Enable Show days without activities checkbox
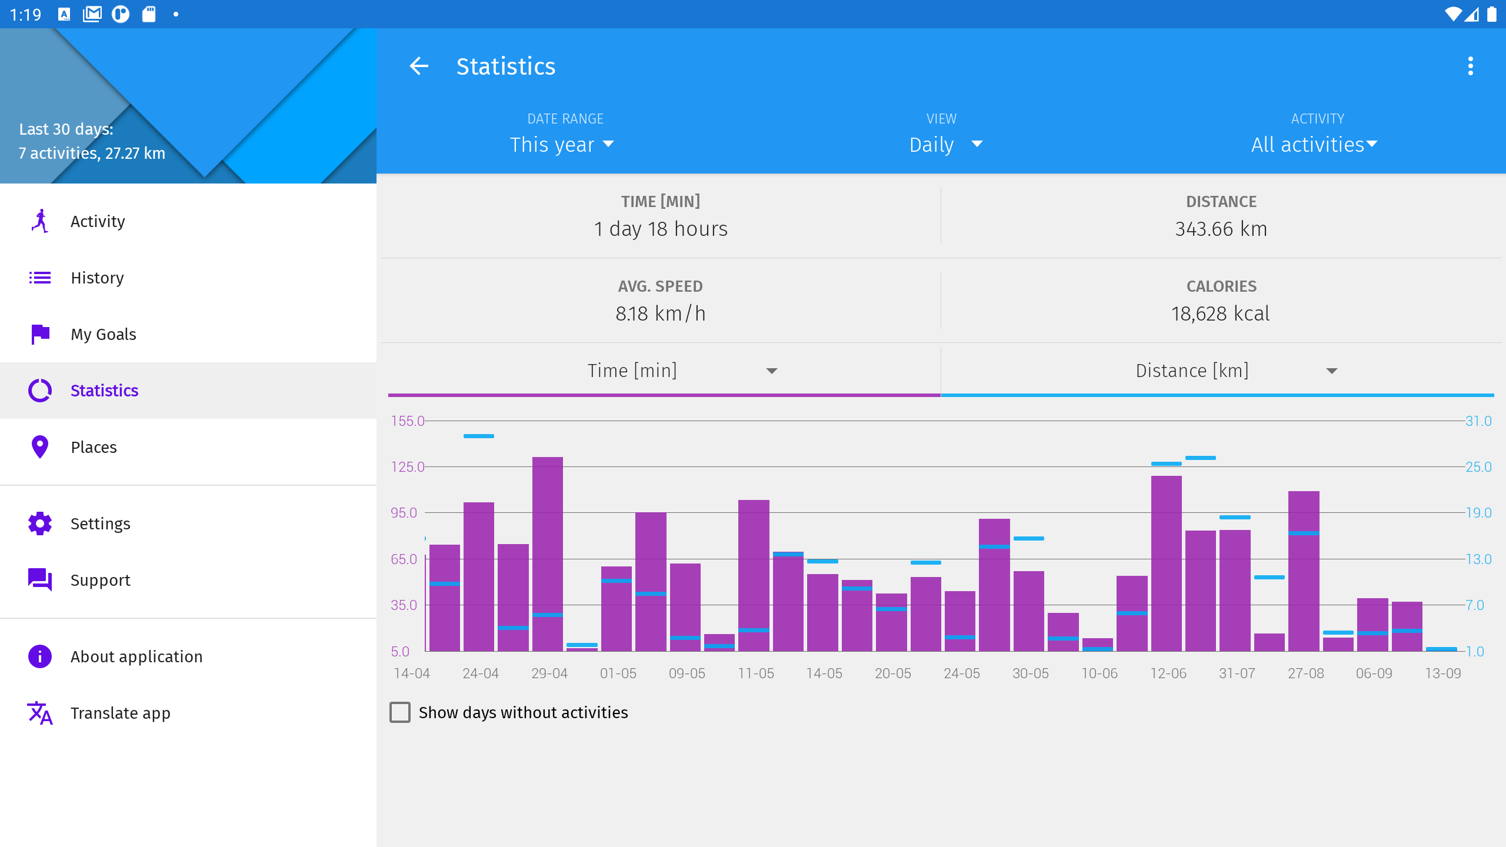The width and height of the screenshot is (1506, 847). coord(400,712)
